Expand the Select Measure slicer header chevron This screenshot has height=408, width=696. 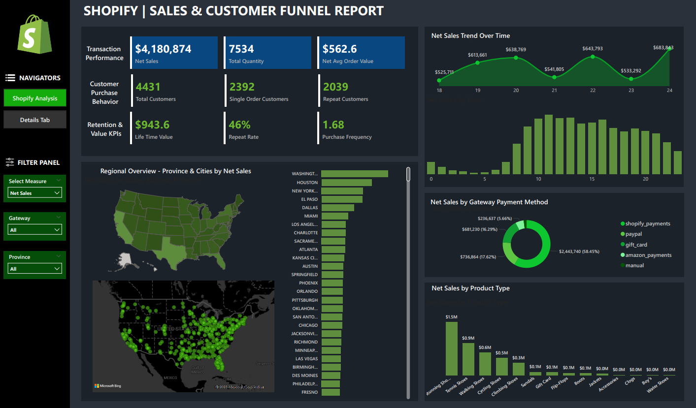pyautogui.click(x=59, y=180)
